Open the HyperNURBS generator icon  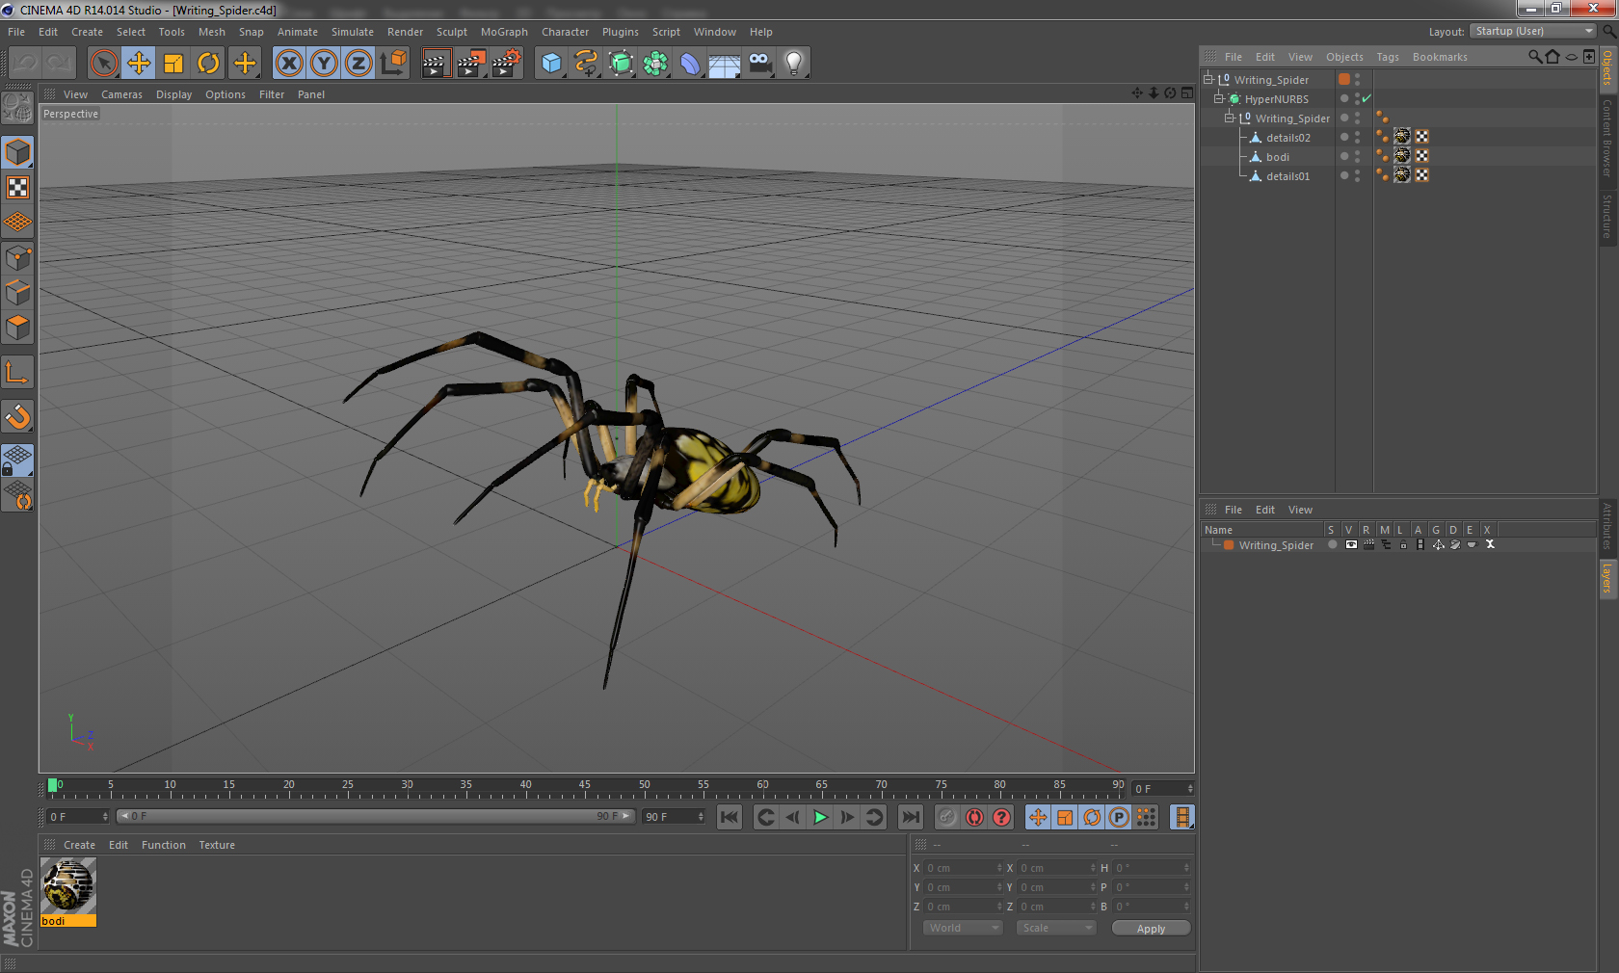[621, 64]
